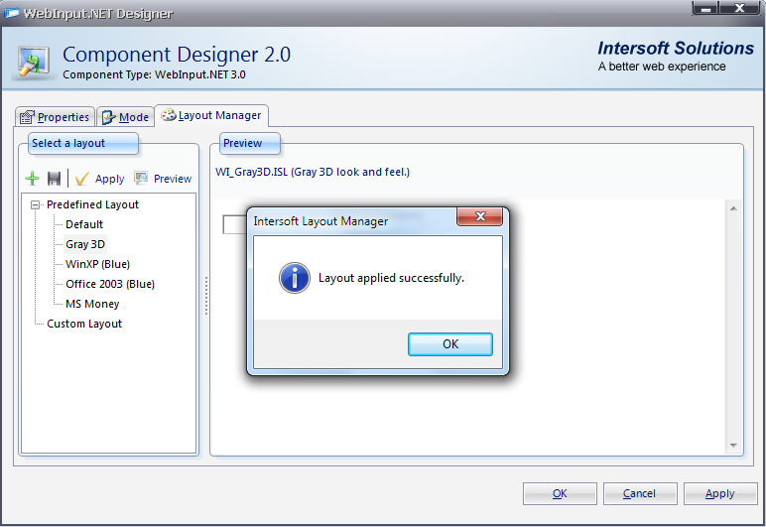
Task: Select the WinXP (Blue) layout
Action: point(97,264)
